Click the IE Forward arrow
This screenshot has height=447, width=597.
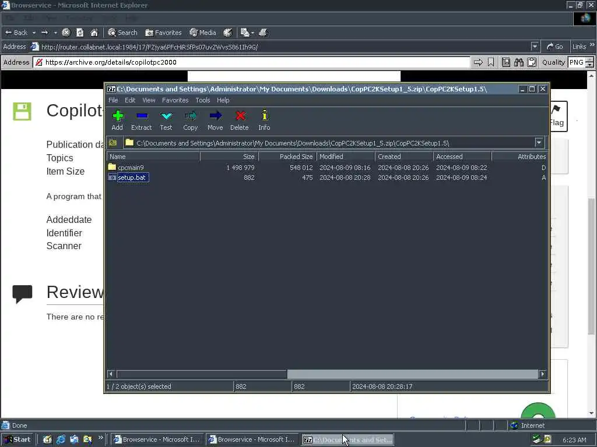coord(44,33)
